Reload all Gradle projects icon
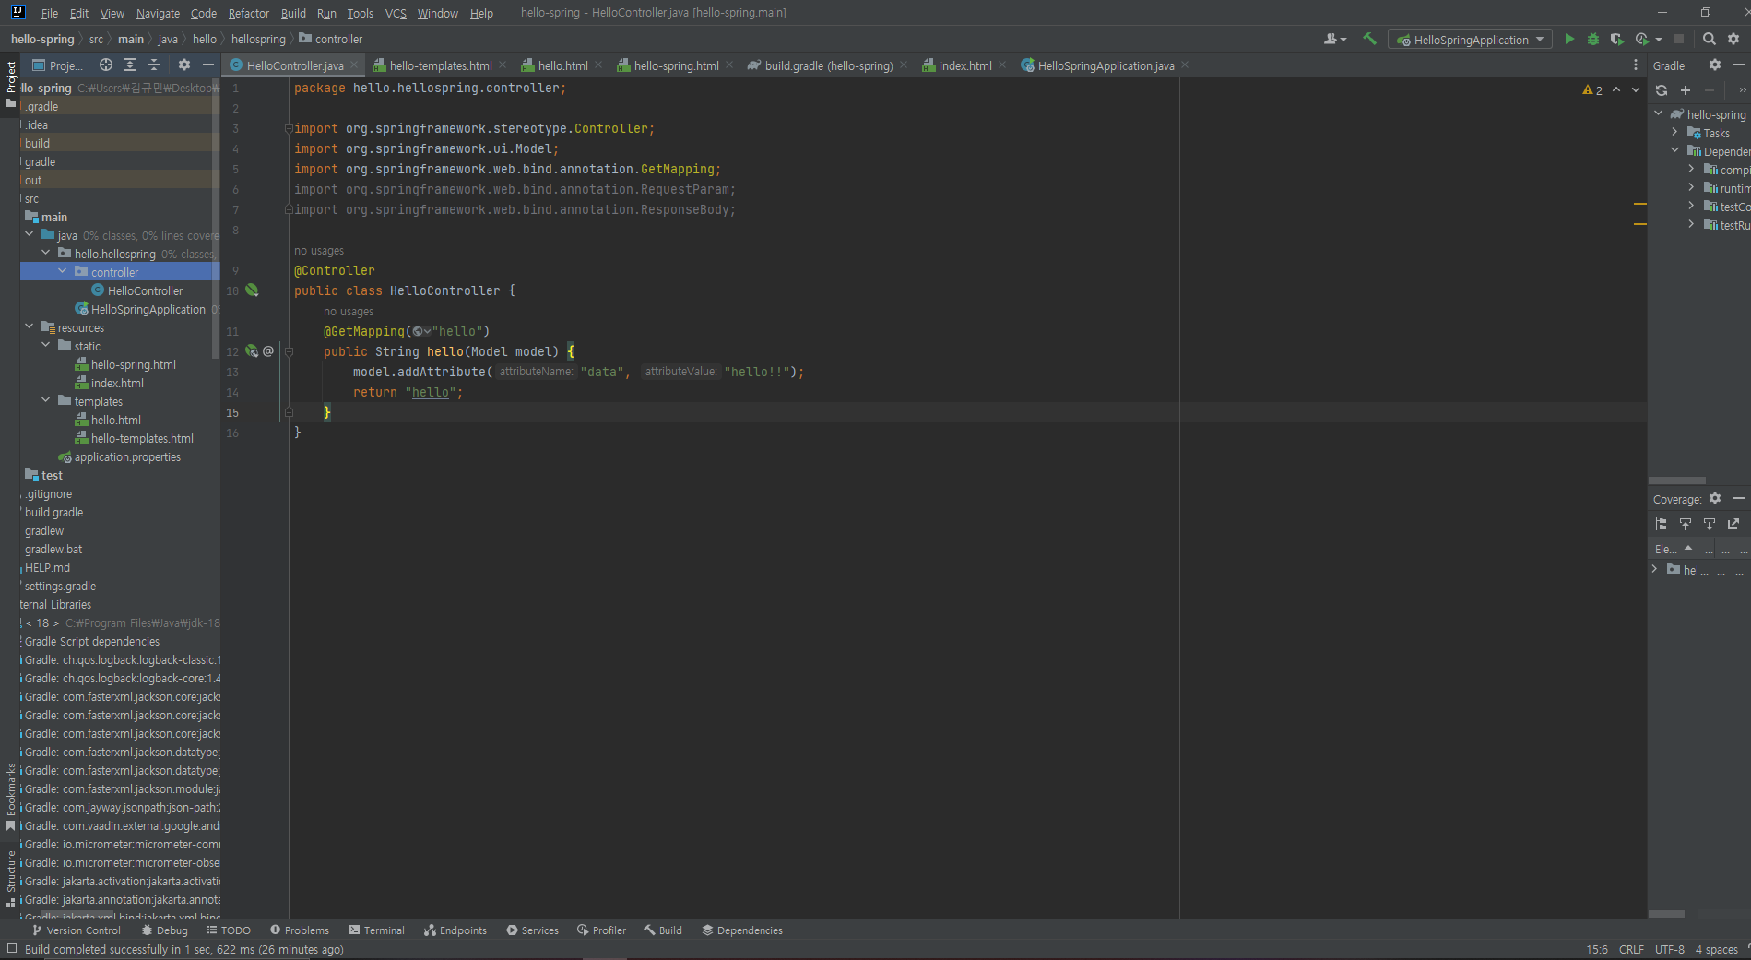The height and width of the screenshot is (960, 1751). pos(1662,90)
